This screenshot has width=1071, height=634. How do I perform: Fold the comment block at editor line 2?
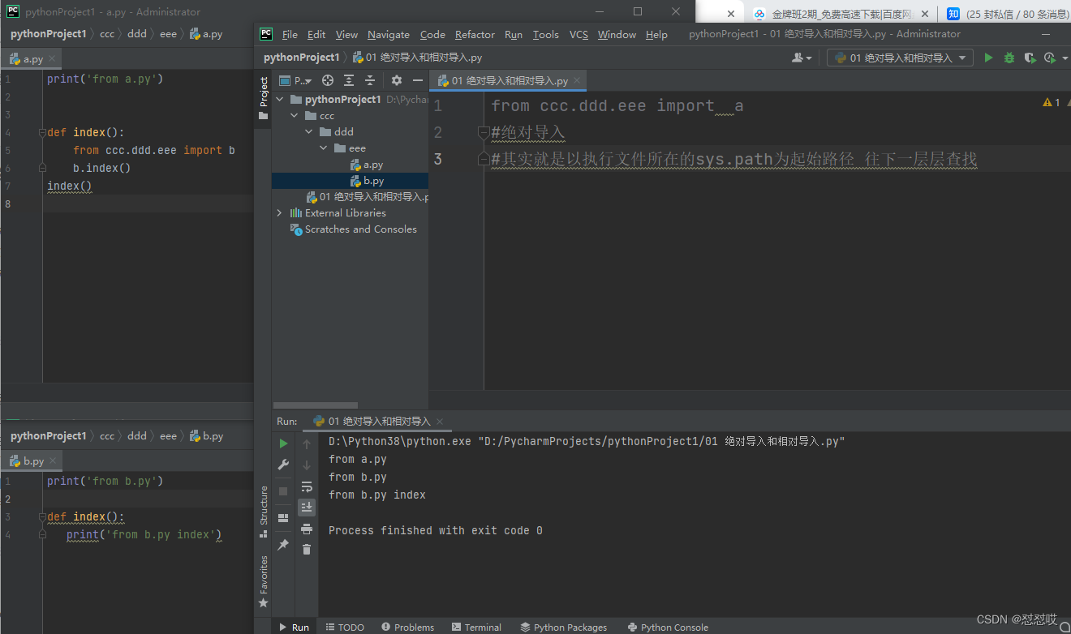tap(483, 132)
